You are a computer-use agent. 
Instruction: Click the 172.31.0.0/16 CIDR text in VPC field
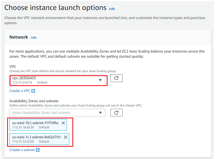[22, 82]
